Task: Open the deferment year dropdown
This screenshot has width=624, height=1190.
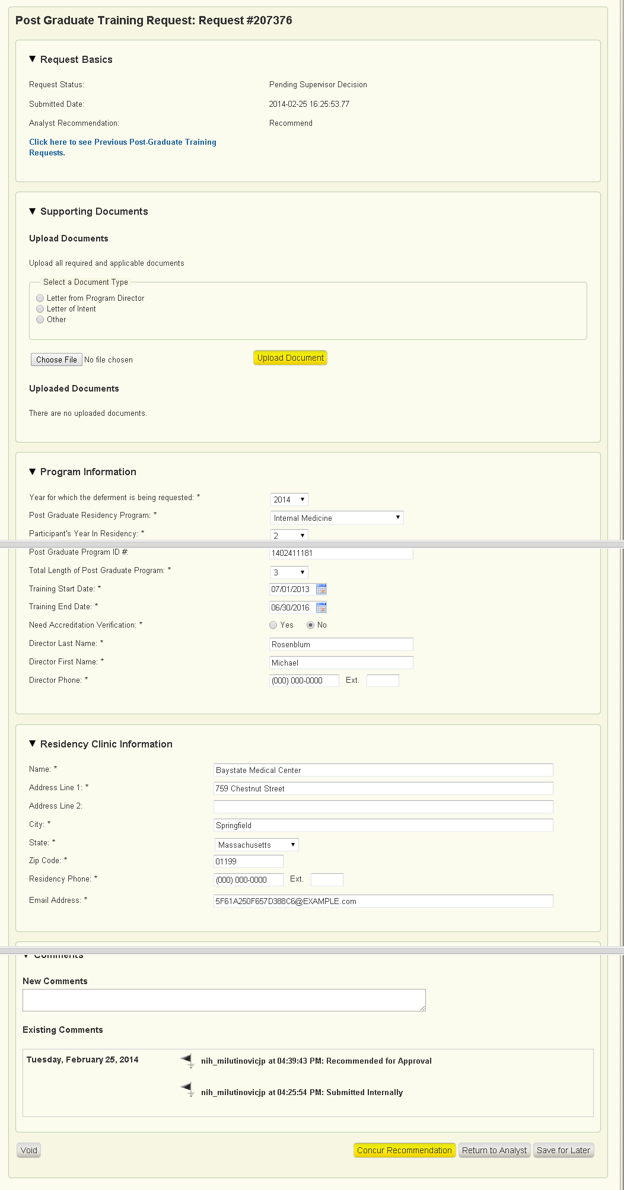Action: 289,499
